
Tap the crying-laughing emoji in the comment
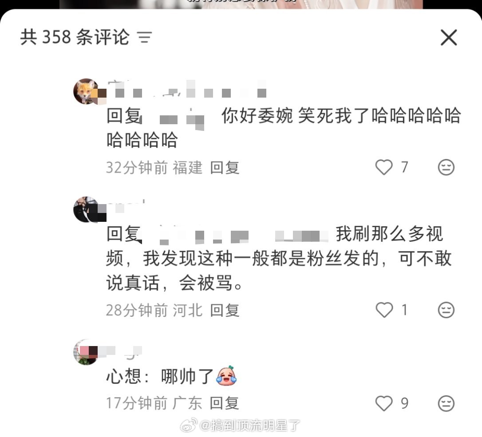(x=226, y=376)
